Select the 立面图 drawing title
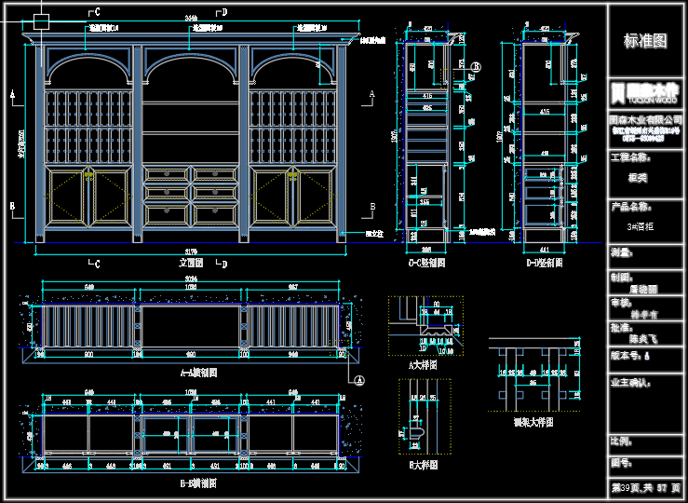The image size is (688, 503). tap(191, 263)
